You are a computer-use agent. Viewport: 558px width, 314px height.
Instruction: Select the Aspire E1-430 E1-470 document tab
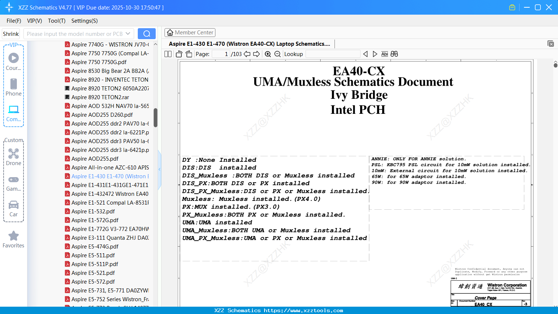pyautogui.click(x=250, y=44)
